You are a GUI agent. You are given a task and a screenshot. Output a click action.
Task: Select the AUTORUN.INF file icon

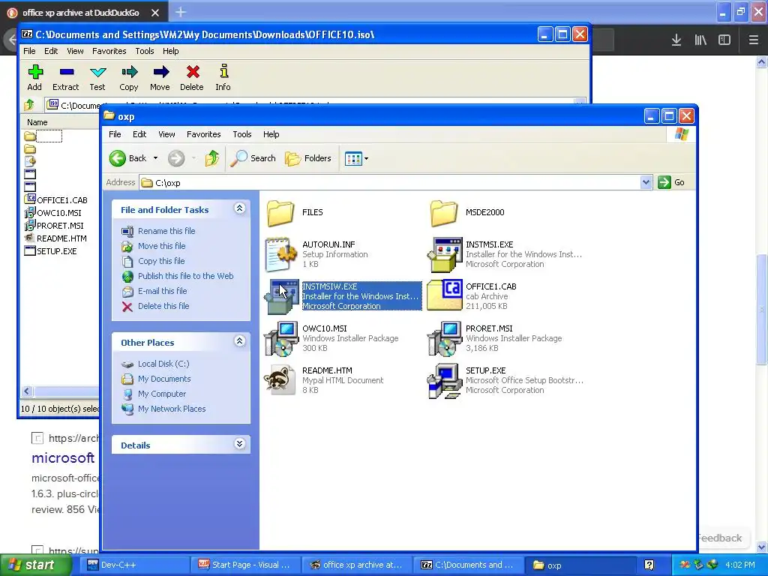(x=281, y=255)
